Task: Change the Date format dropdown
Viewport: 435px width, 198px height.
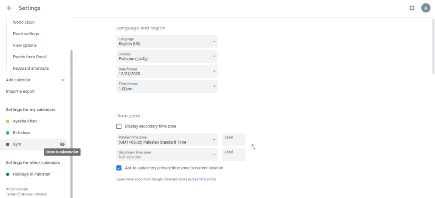Action: [x=167, y=71]
